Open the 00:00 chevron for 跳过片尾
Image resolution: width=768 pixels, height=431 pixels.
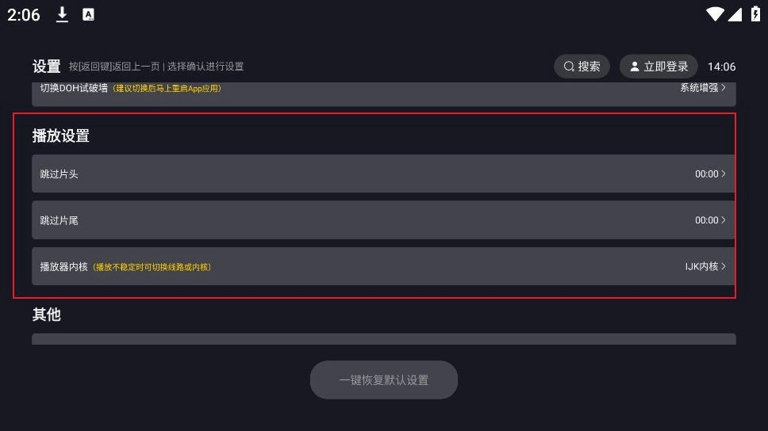[x=724, y=220]
